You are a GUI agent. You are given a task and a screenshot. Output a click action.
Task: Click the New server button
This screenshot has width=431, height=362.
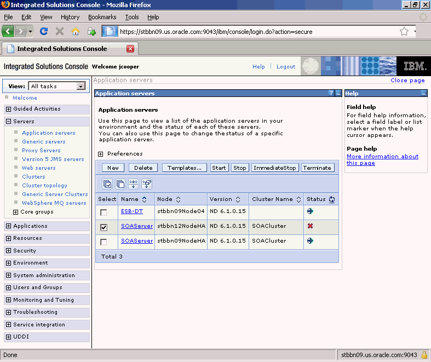pyautogui.click(x=113, y=168)
